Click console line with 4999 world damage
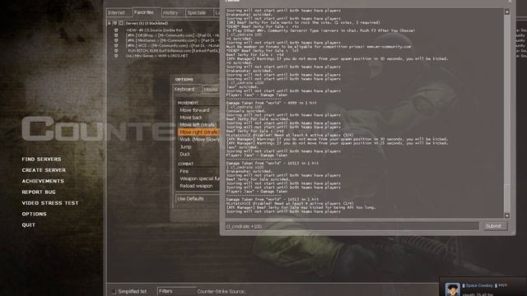Screen dimensions: 527x296 272,103
